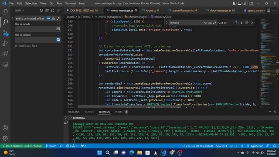Open Windows Search from the taskbar

tap(108, 153)
